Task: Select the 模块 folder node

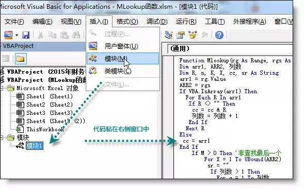Action: pos(23,137)
